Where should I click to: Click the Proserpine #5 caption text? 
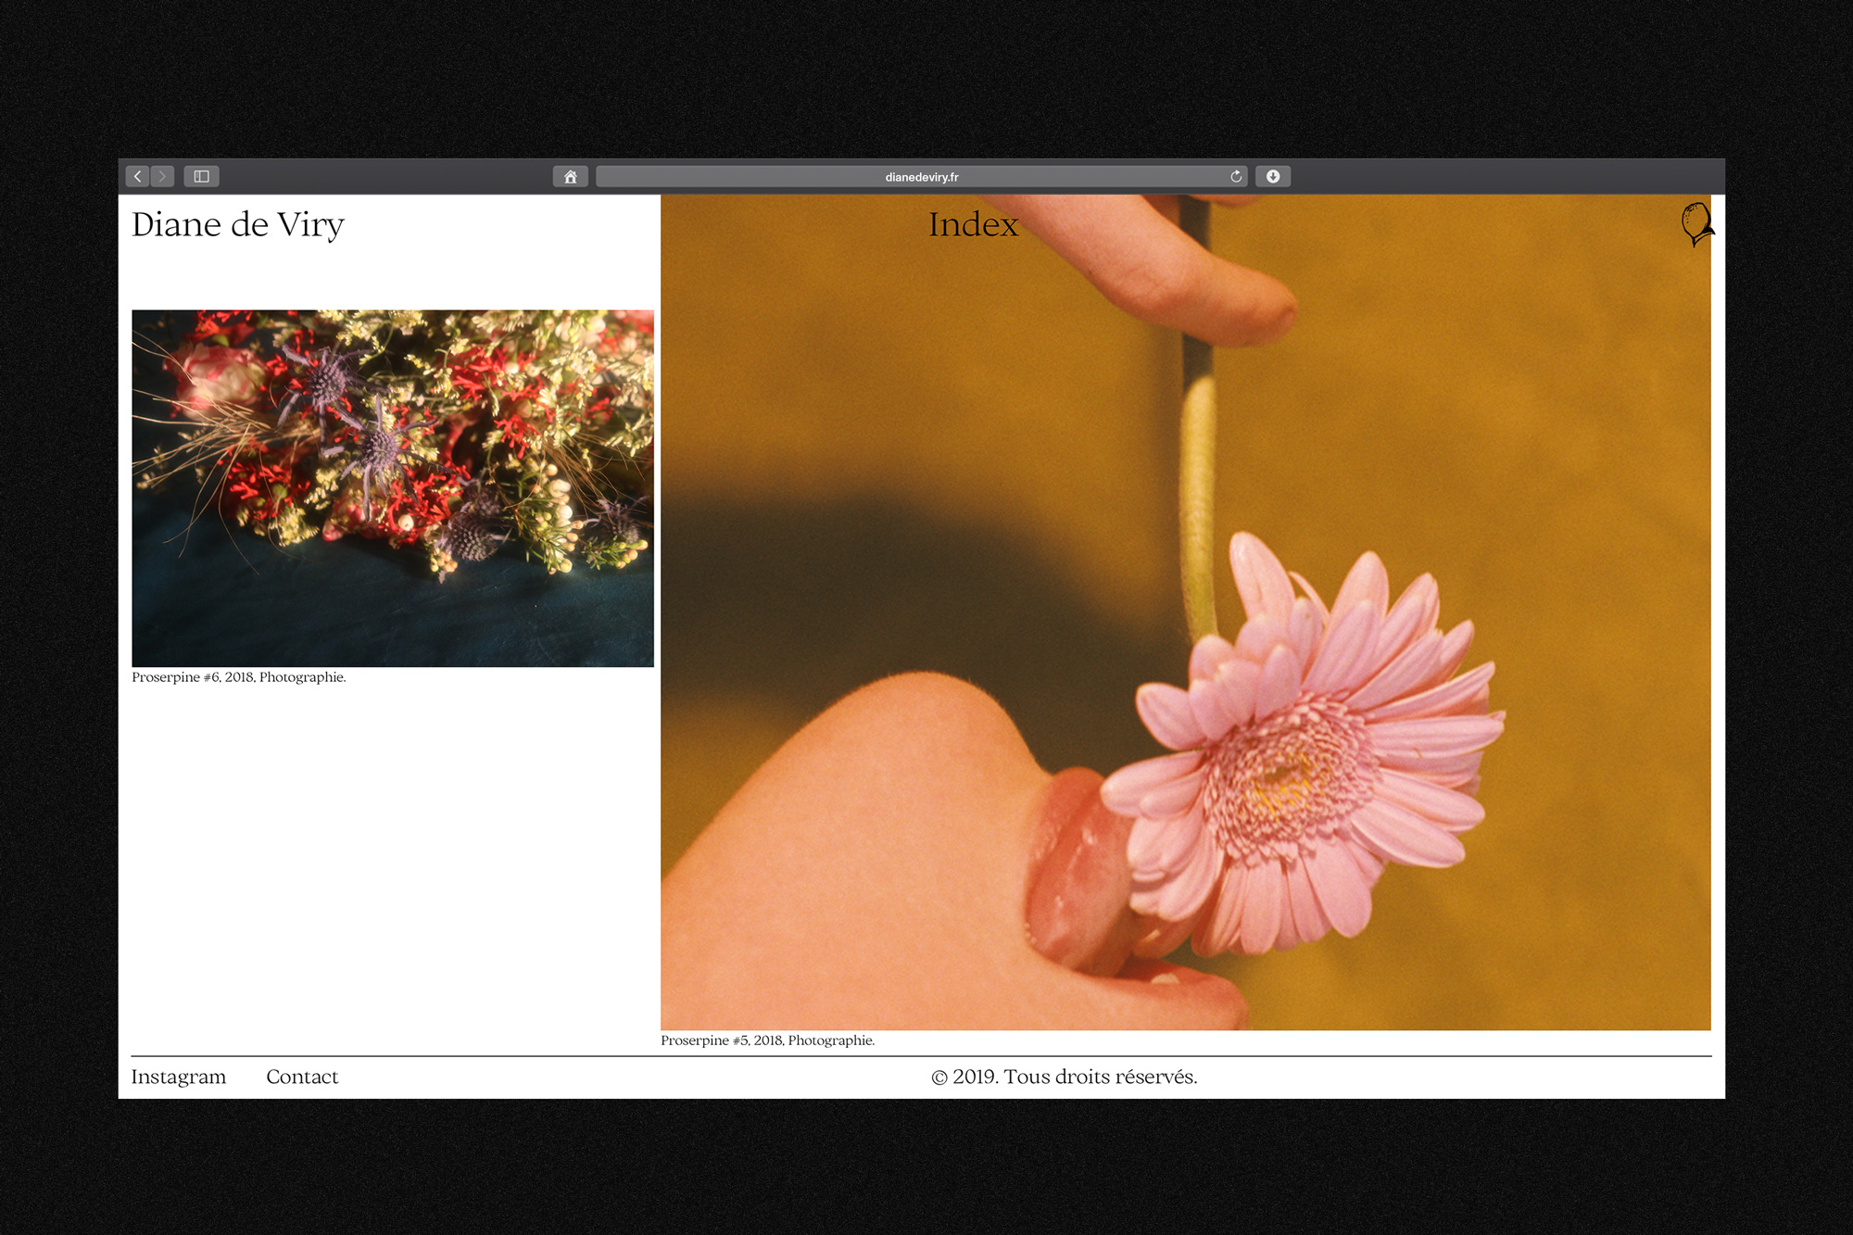click(x=767, y=1040)
